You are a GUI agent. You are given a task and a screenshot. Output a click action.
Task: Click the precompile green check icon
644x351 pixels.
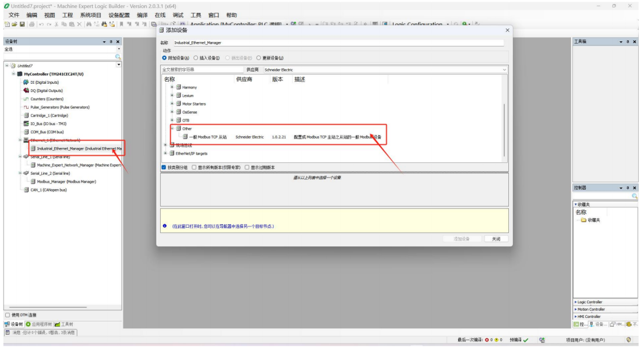click(x=526, y=340)
